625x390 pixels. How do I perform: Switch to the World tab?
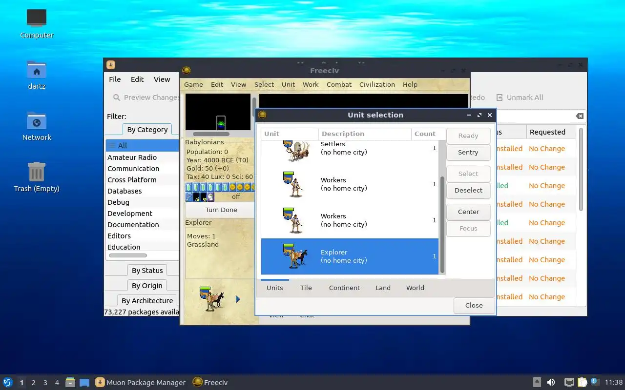(415, 288)
